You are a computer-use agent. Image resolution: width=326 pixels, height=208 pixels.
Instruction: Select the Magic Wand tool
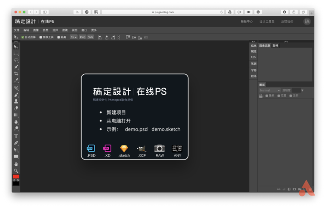[16, 67]
